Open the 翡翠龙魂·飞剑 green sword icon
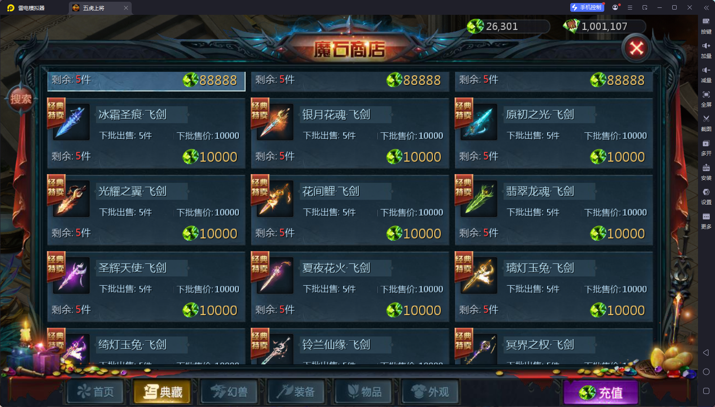715x407 pixels. [x=479, y=199]
